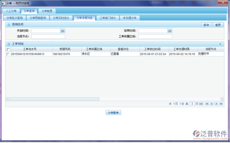
Task: Open the 分单实时统计 sub-tab
Action: pyautogui.click(x=61, y=18)
